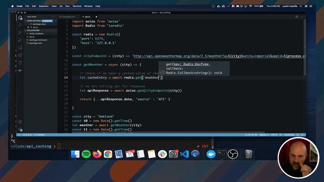
Task: Open the editor More Actions ellipsis
Action: (x=302, y=17)
